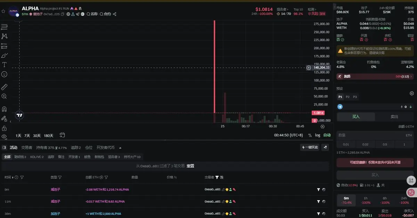
Task: Open explorer icon in 38m row
Action: [x=324, y=213]
